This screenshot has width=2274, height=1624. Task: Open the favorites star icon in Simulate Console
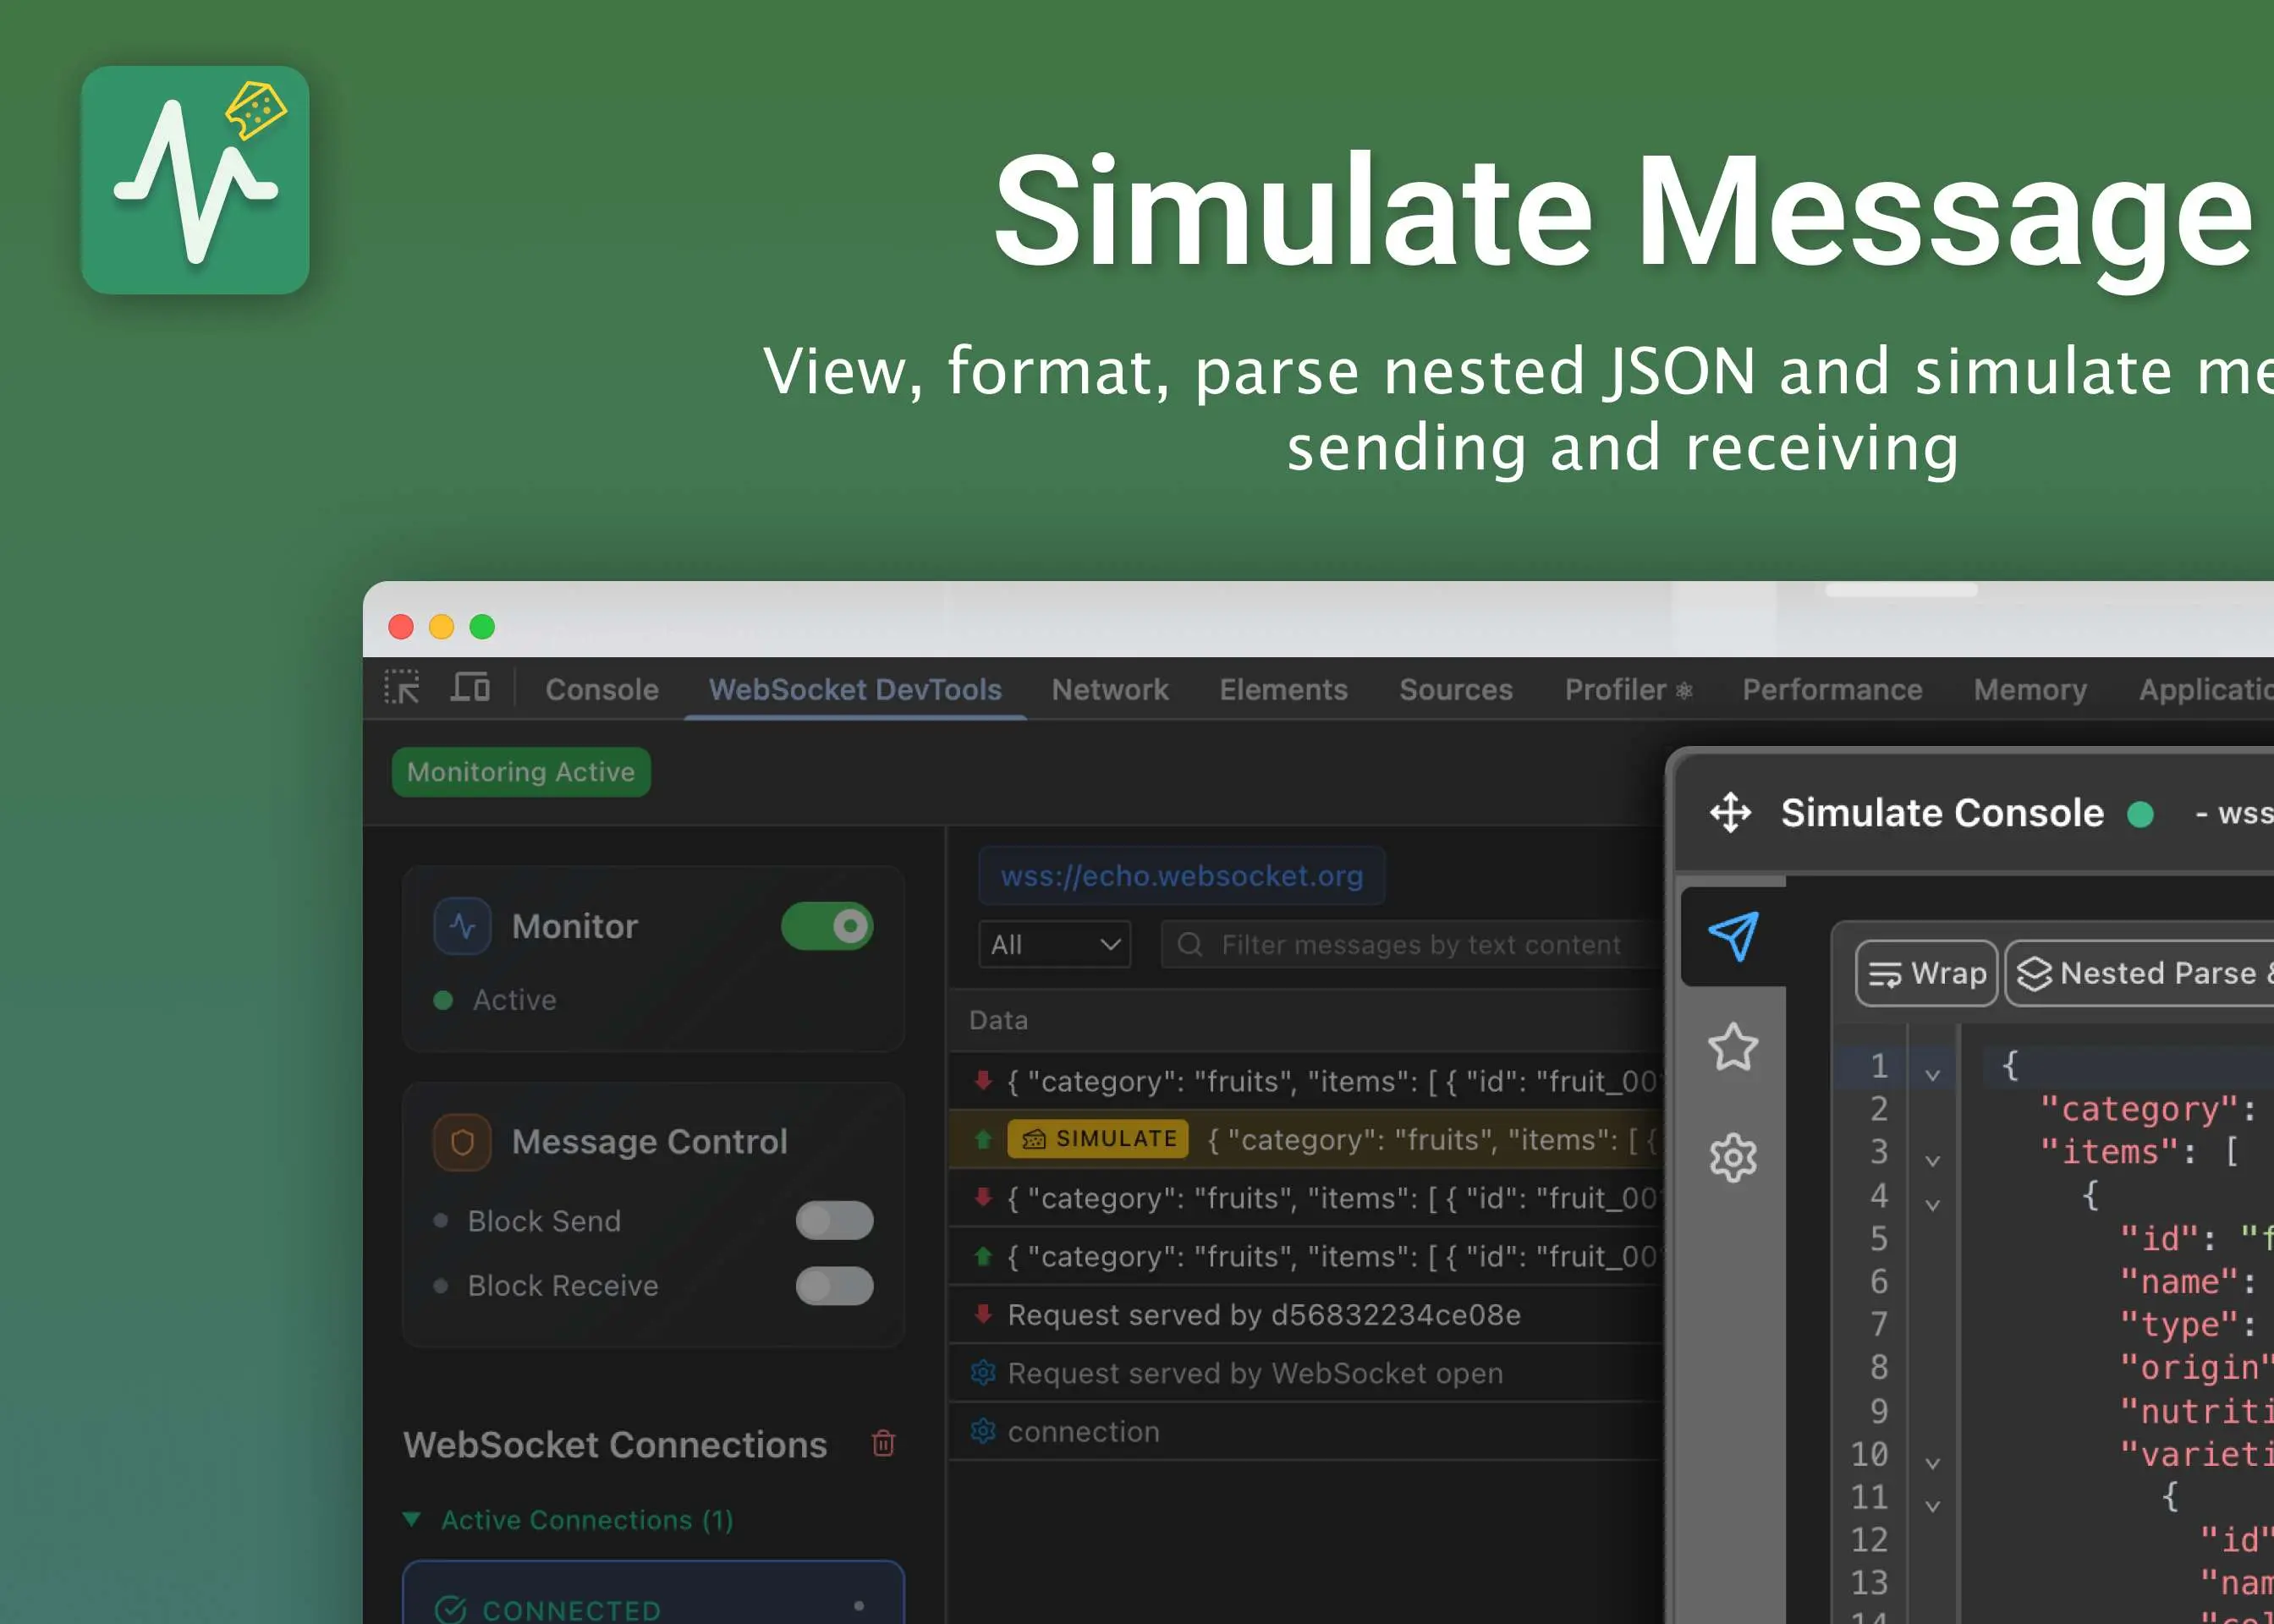point(1733,1047)
